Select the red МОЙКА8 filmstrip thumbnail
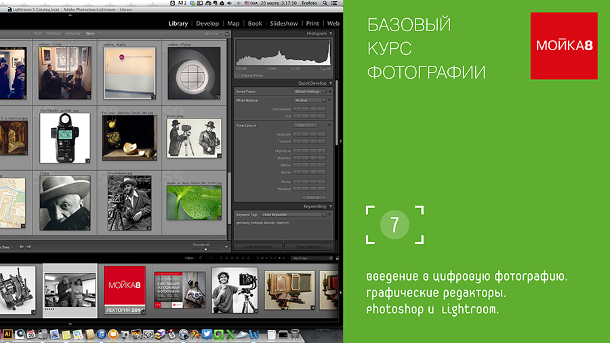 (125, 290)
